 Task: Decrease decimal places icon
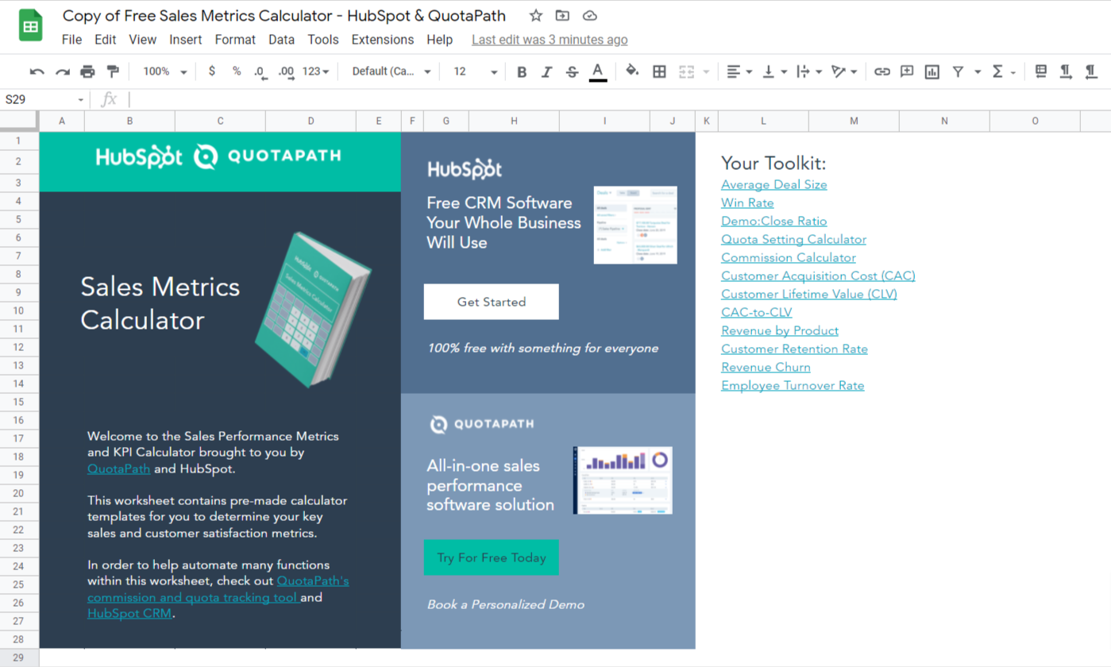[x=260, y=71]
